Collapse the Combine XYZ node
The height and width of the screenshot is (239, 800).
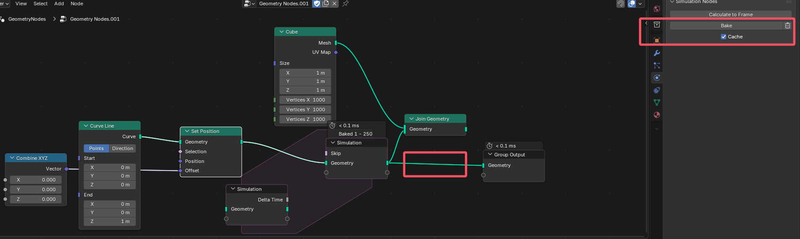click(x=12, y=158)
